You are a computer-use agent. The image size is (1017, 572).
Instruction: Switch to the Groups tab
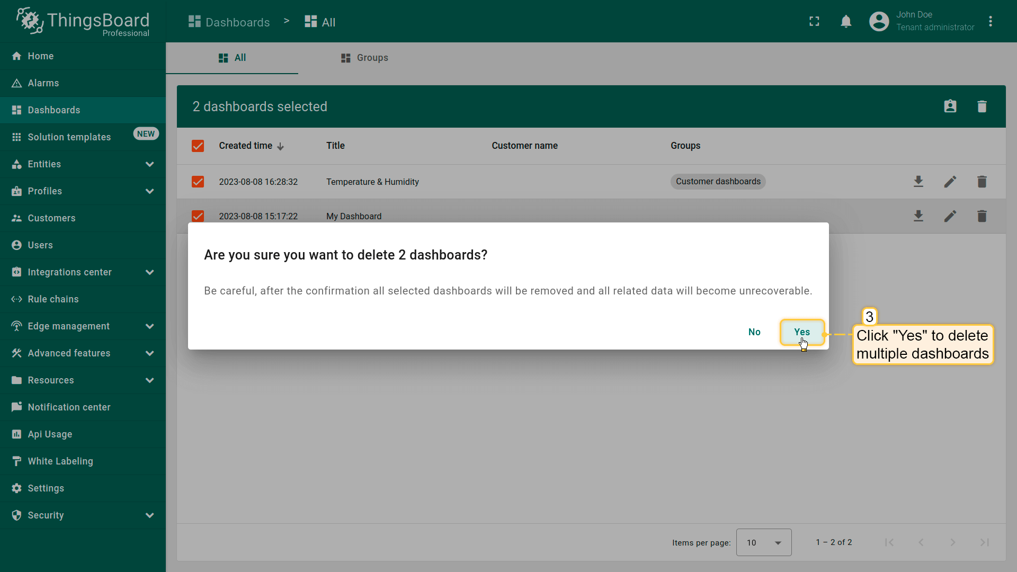coord(364,58)
